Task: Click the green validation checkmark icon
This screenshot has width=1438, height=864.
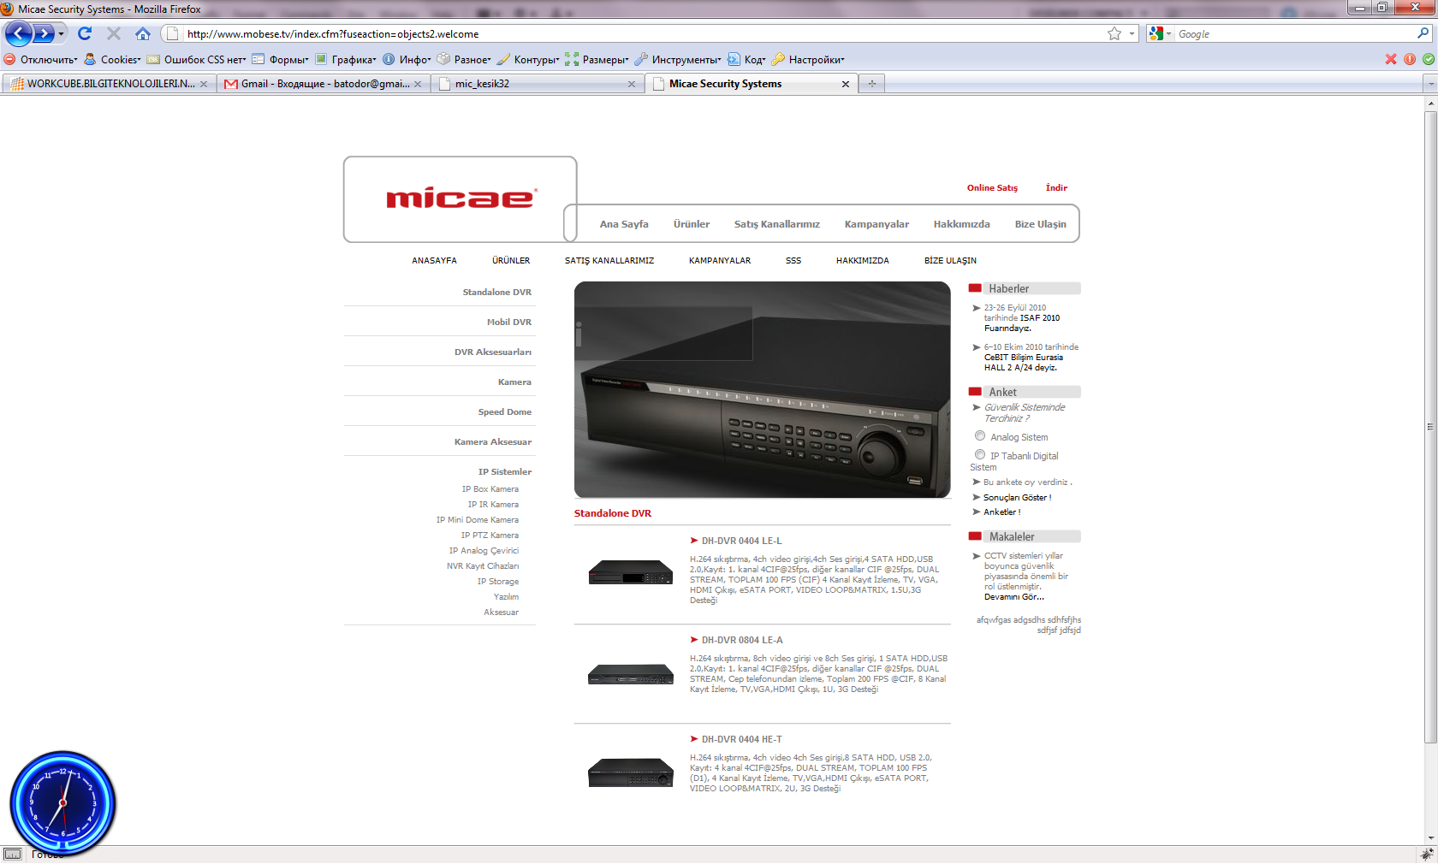Action: coord(1428,59)
